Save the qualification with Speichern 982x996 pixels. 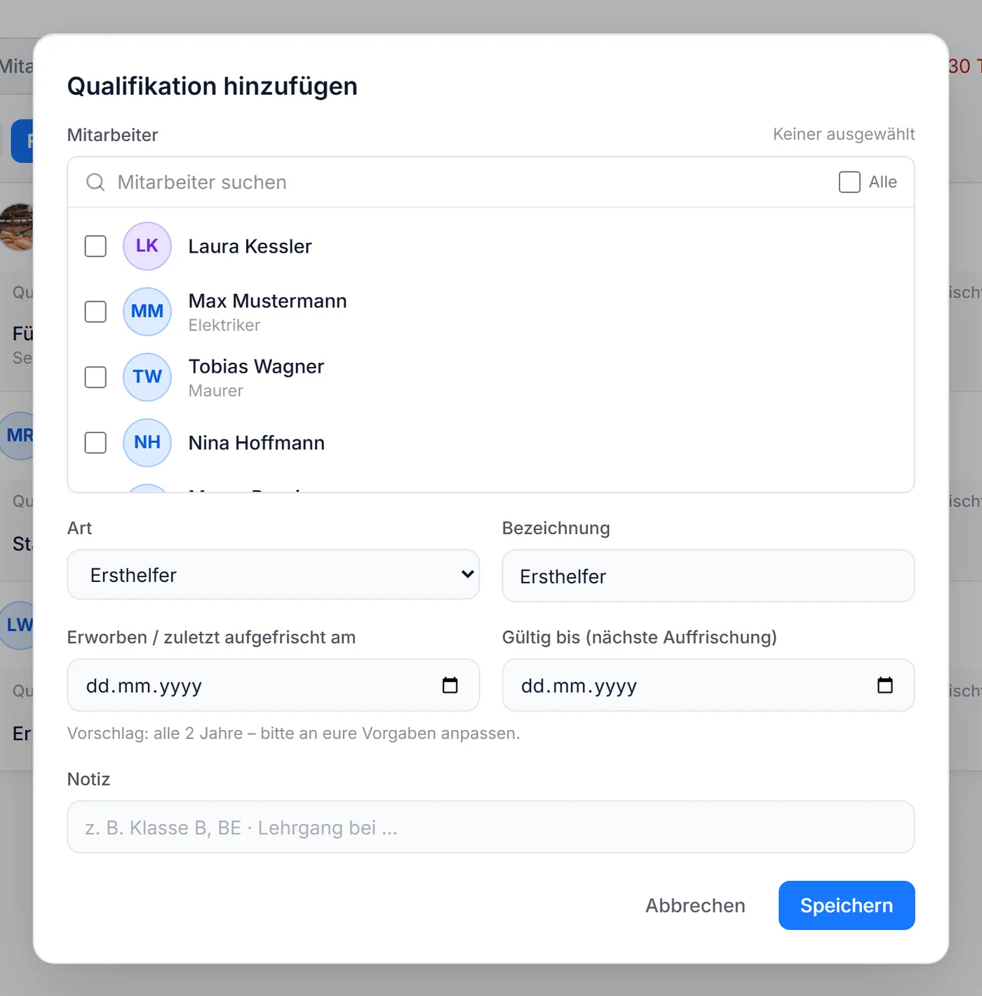pyautogui.click(x=847, y=905)
